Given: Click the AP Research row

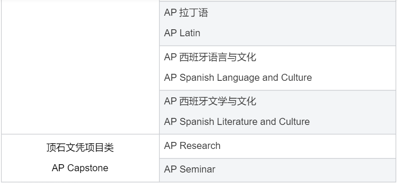Looking at the screenshot, I should tap(277, 146).
